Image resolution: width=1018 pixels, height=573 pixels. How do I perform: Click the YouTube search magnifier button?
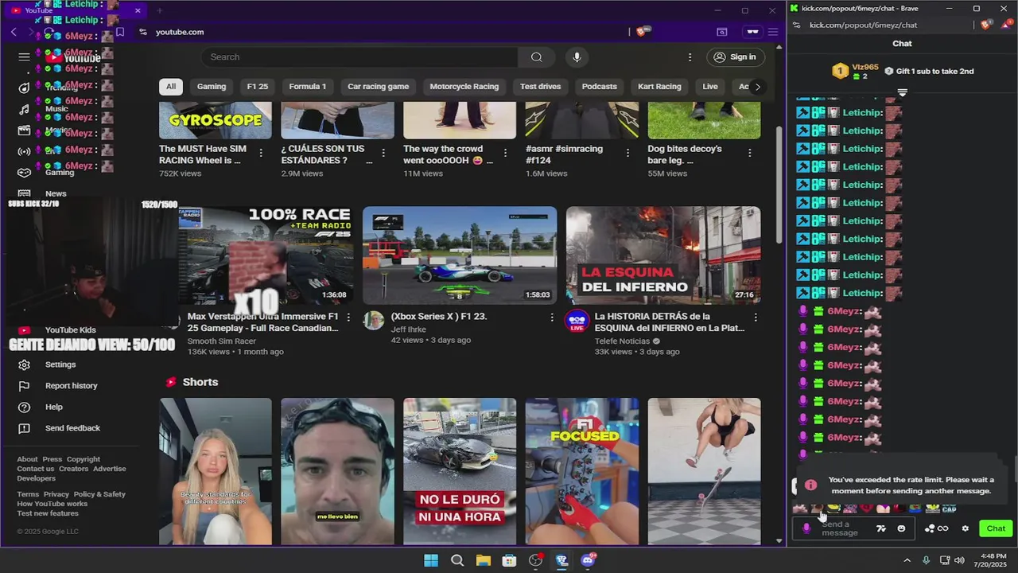(537, 57)
